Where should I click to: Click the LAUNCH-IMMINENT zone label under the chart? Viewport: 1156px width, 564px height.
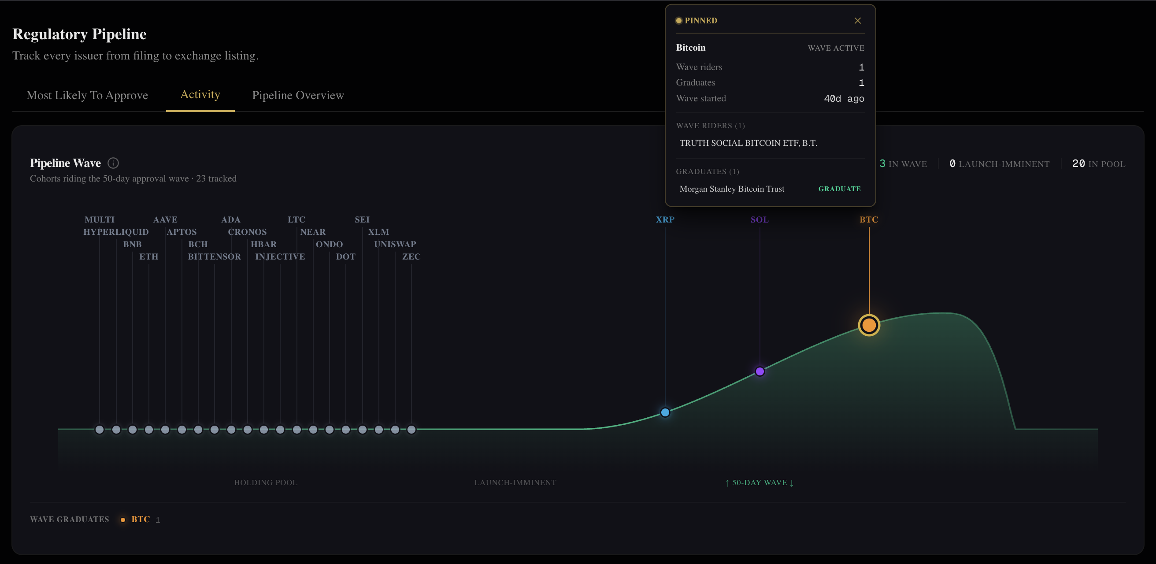(x=515, y=482)
